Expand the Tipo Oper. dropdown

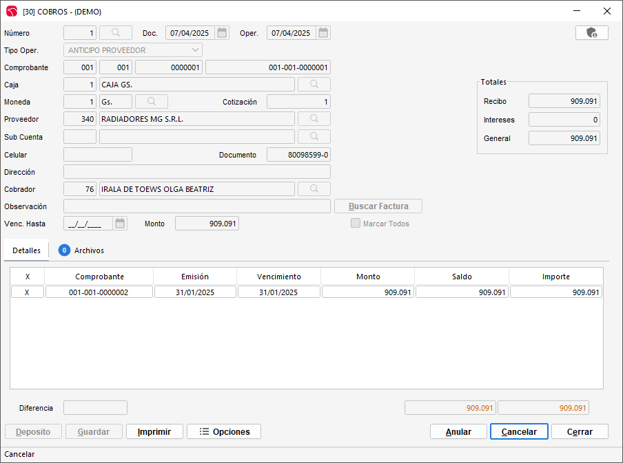click(195, 50)
